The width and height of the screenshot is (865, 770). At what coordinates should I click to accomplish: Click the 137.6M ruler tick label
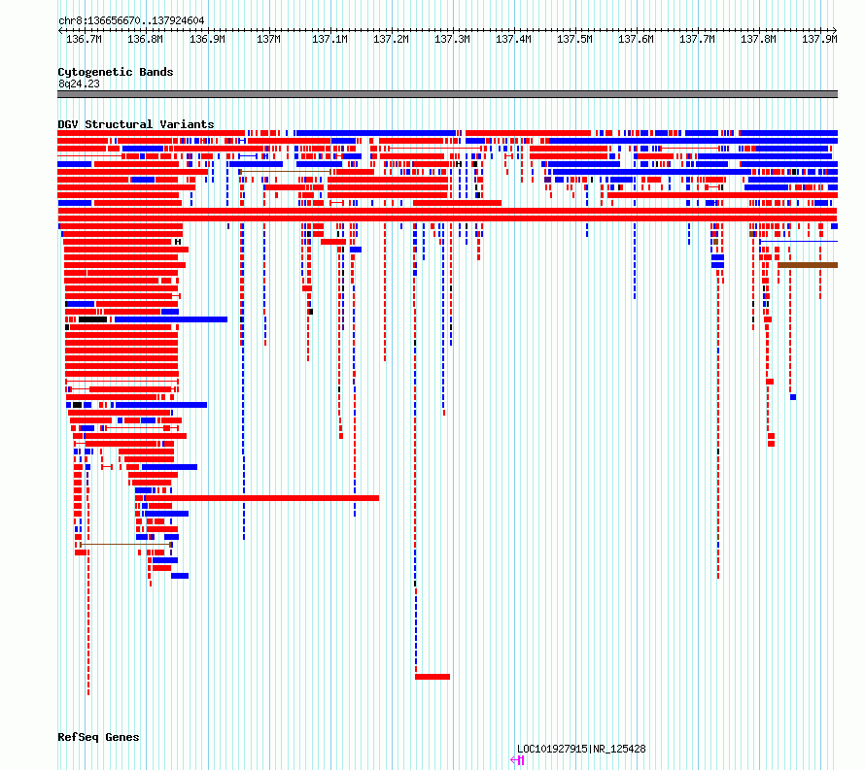[636, 39]
